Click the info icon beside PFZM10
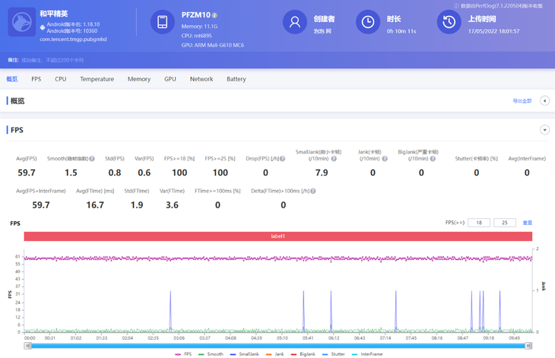The width and height of the screenshot is (555, 358). 214,15
